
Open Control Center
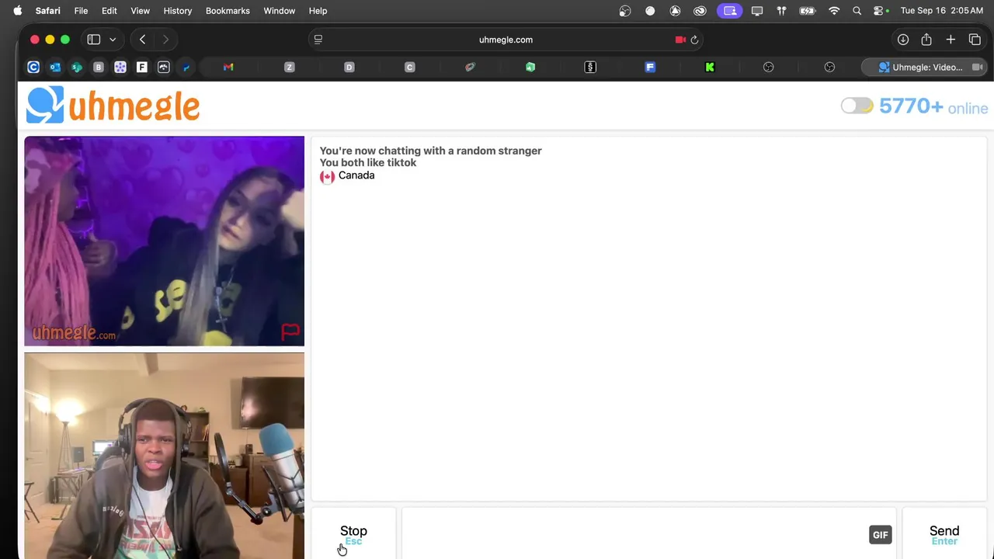(x=880, y=11)
